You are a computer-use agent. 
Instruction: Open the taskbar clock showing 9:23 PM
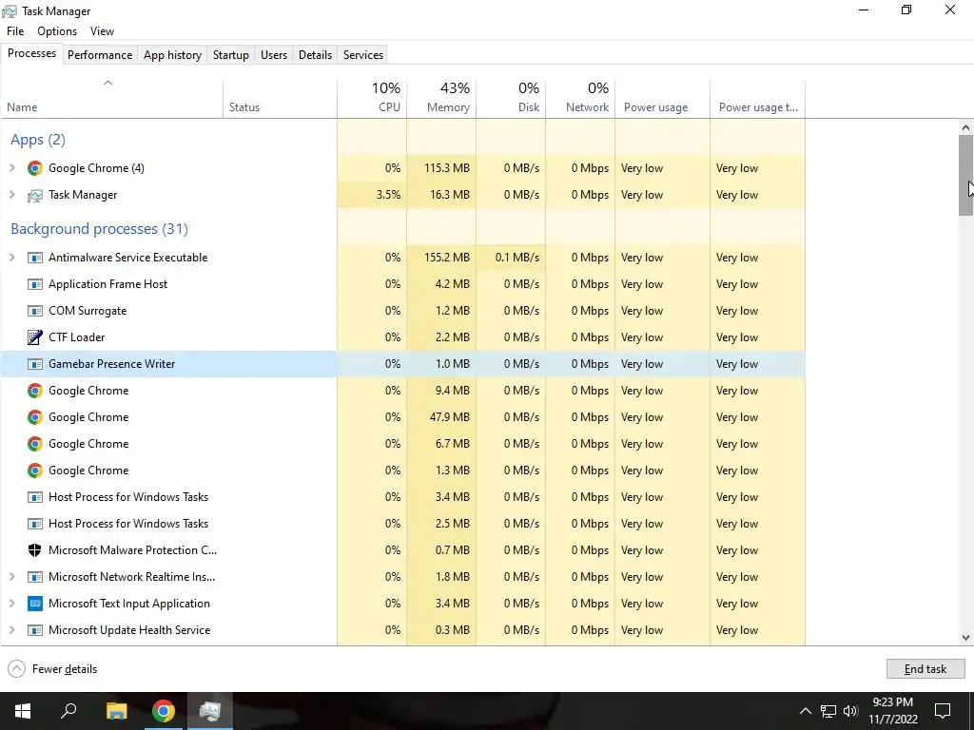892,711
